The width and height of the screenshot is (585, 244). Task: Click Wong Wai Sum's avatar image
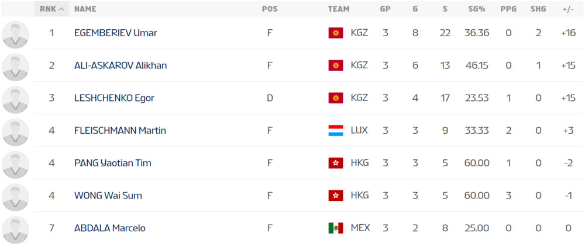click(15, 196)
